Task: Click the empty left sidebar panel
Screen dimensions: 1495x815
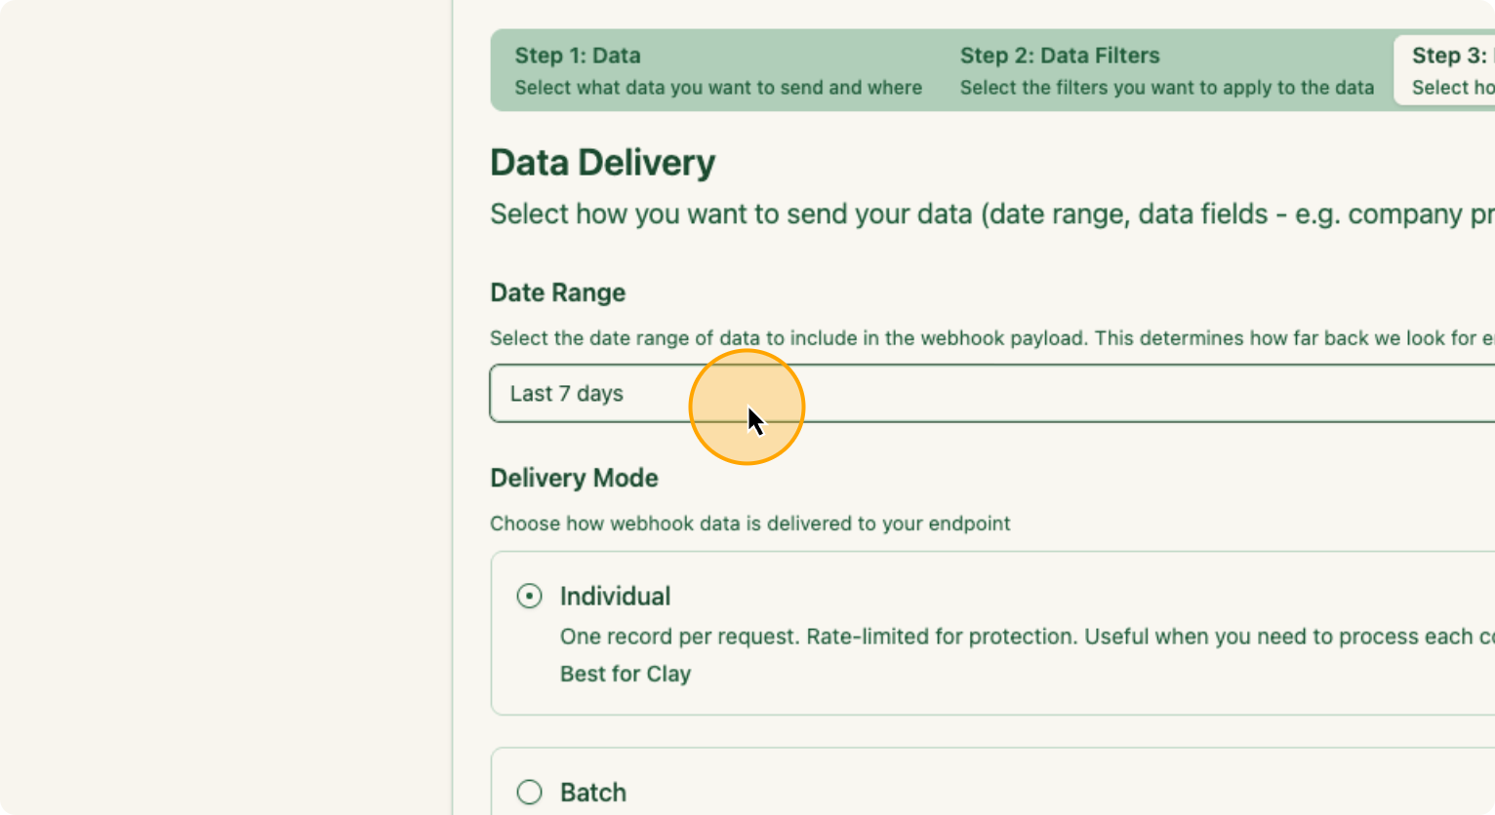Action: pyautogui.click(x=224, y=409)
